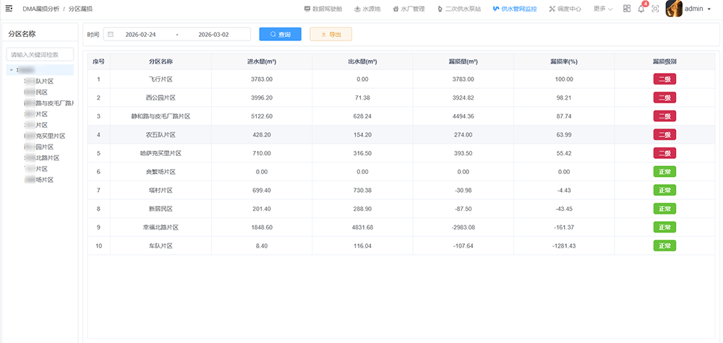The image size is (723, 343).
Task: Open the 数据驾驶舱 dashboard icon
Action: click(307, 9)
